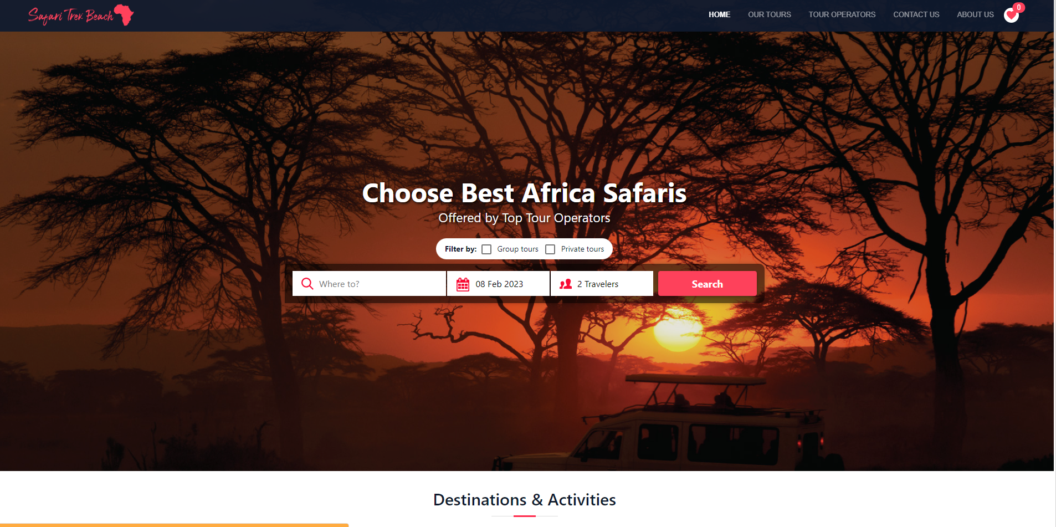Screen dimensions: 1056x527
Task: Open the TOUR OPERATORS page
Action: point(842,14)
